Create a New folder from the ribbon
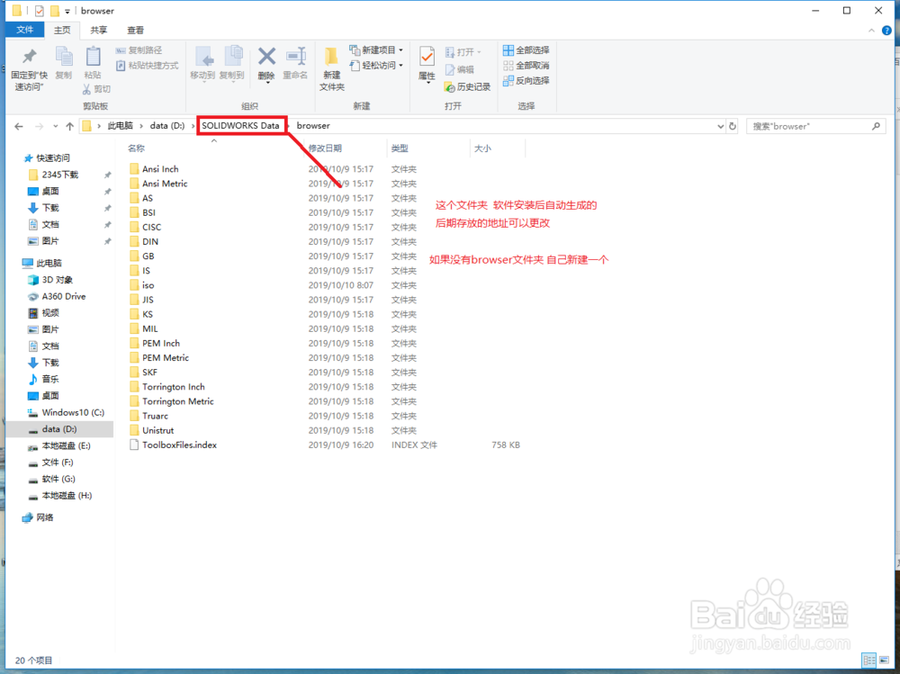Viewport: 900px width, 674px height. (x=332, y=67)
